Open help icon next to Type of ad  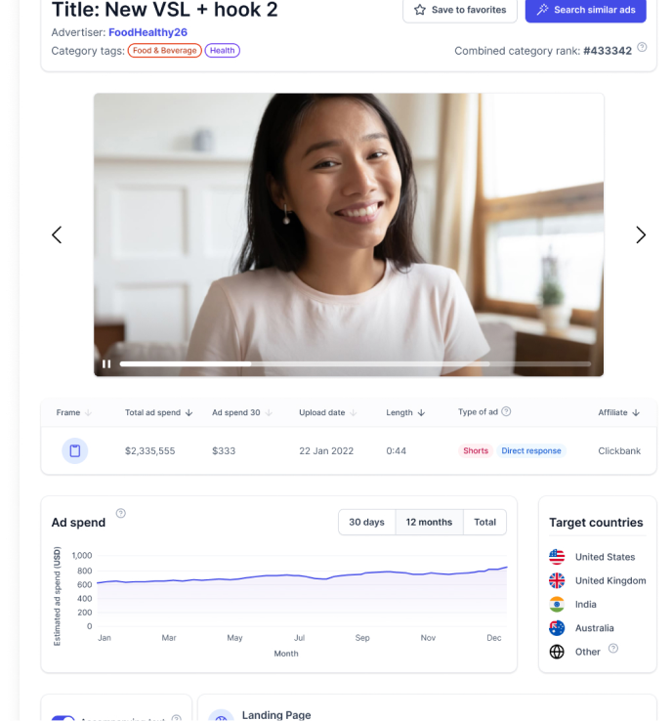pos(506,411)
